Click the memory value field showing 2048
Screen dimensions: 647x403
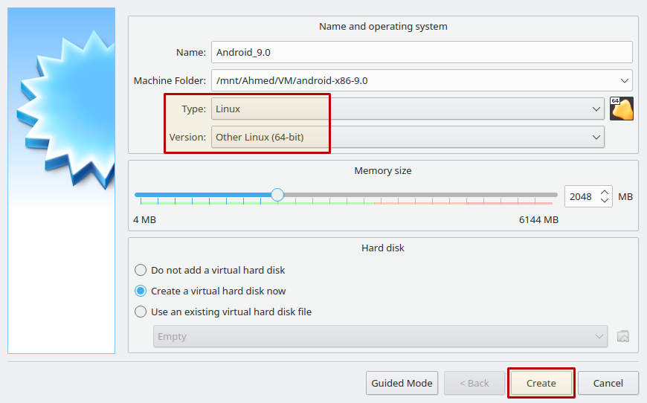pyautogui.click(x=581, y=197)
